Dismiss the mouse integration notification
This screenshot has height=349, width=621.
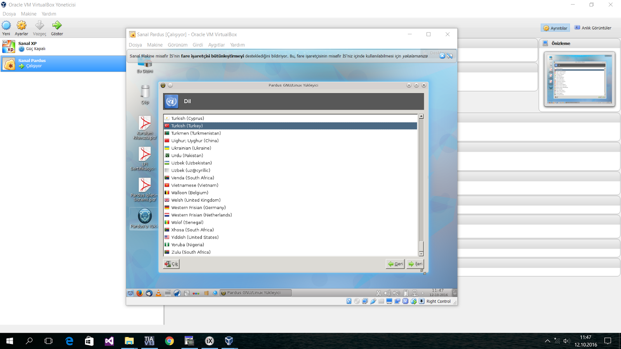[442, 56]
